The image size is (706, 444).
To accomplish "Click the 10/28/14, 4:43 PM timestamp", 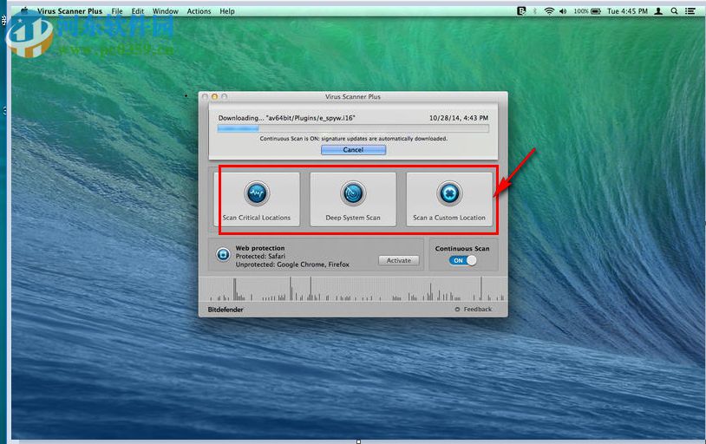I will [458, 118].
